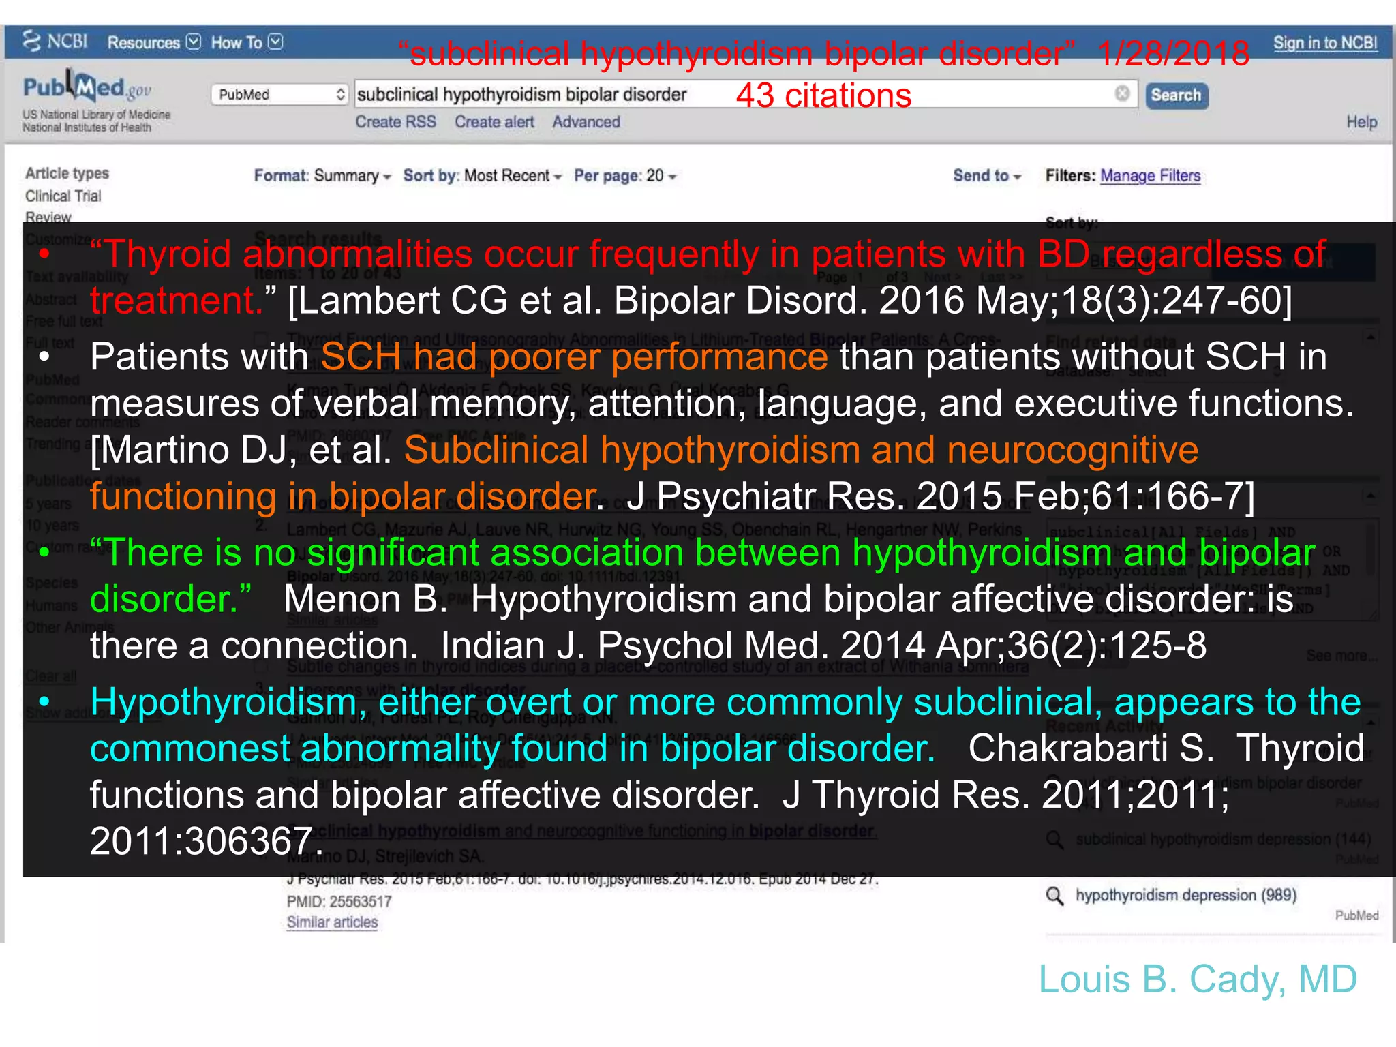Viewport: 1396px width, 1047px height.
Task: Click the 'US National Library of Medicine' text
Action: pos(96,115)
